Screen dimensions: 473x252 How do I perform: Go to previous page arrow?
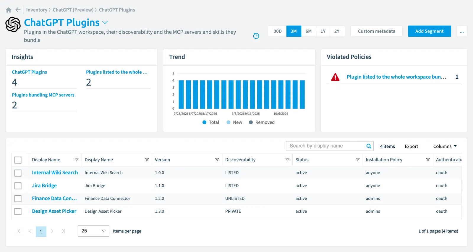click(x=30, y=231)
